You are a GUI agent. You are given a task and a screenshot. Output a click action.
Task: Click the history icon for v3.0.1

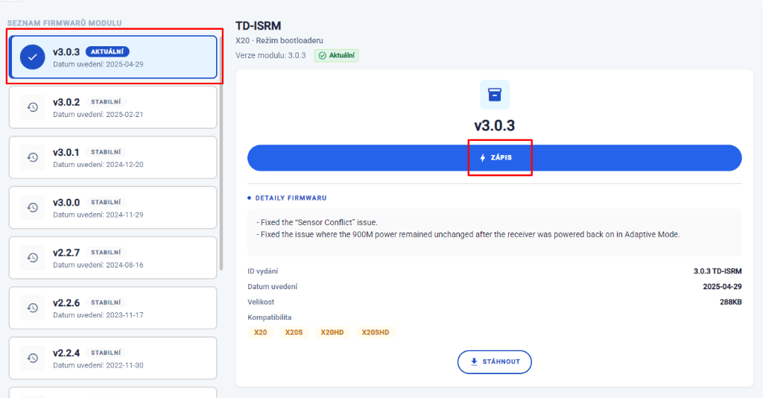pyautogui.click(x=33, y=157)
